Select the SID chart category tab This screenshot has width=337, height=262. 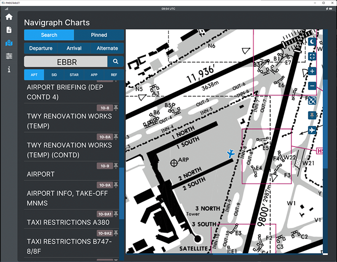(x=54, y=75)
